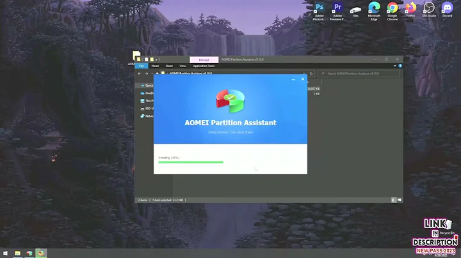Open Explorer help icon
461x258 pixels.
(400, 66)
